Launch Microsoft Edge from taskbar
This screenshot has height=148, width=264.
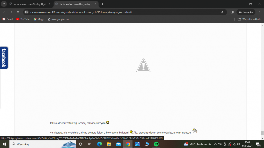click(x=99, y=144)
